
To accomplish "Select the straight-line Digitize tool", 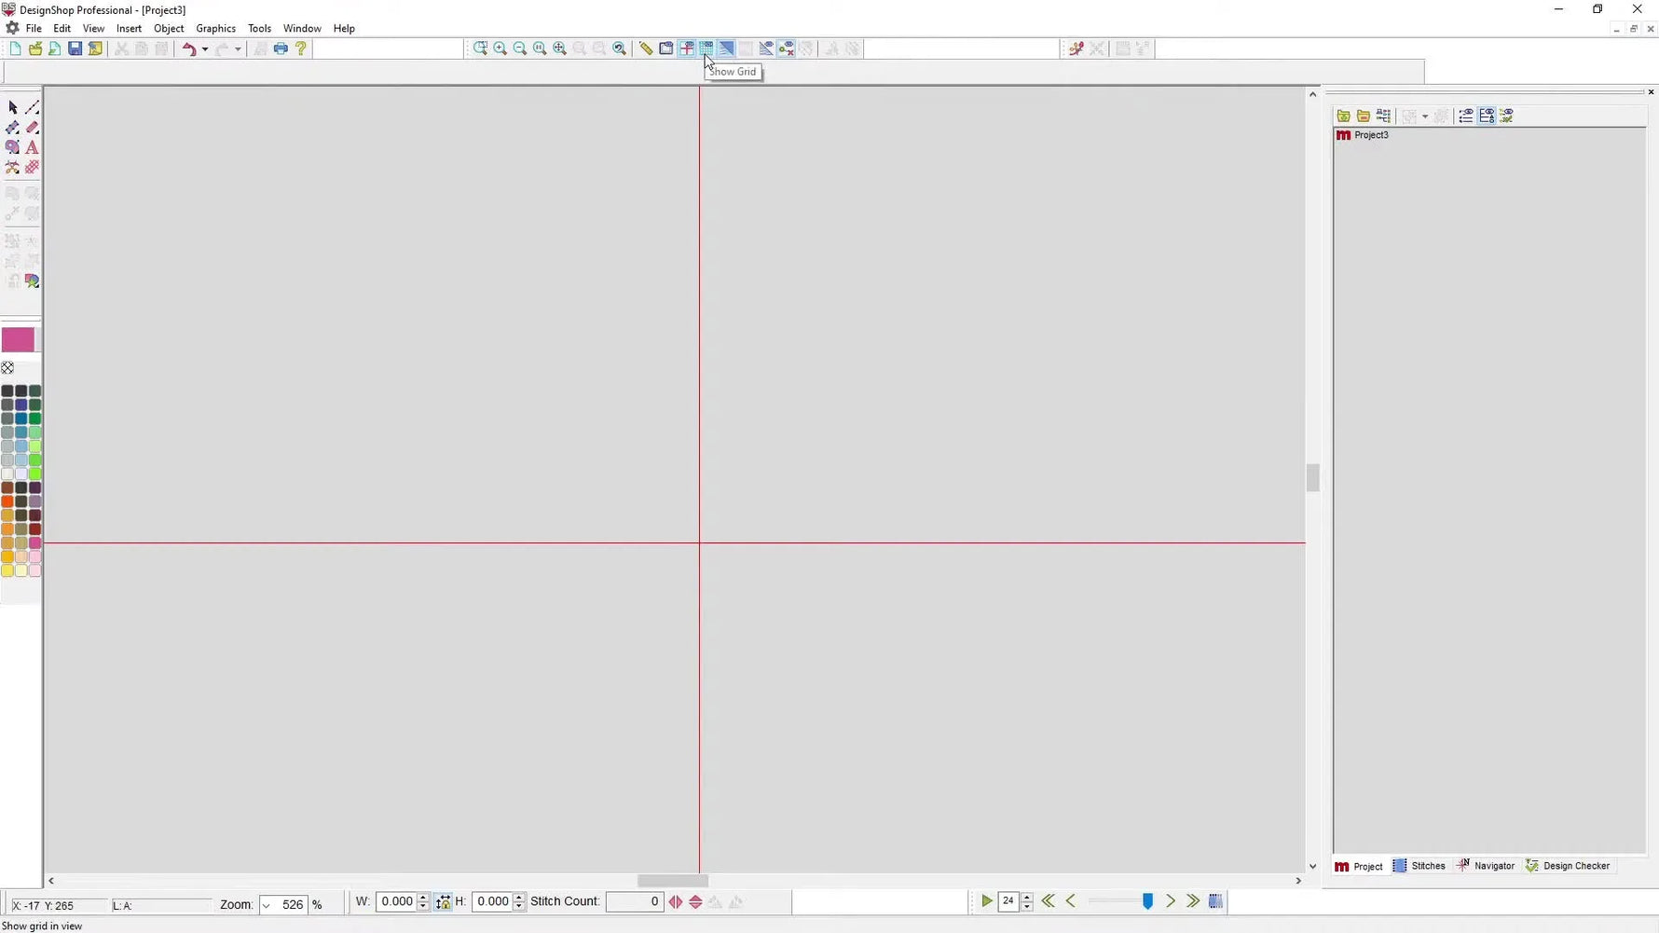I will coord(33,107).
